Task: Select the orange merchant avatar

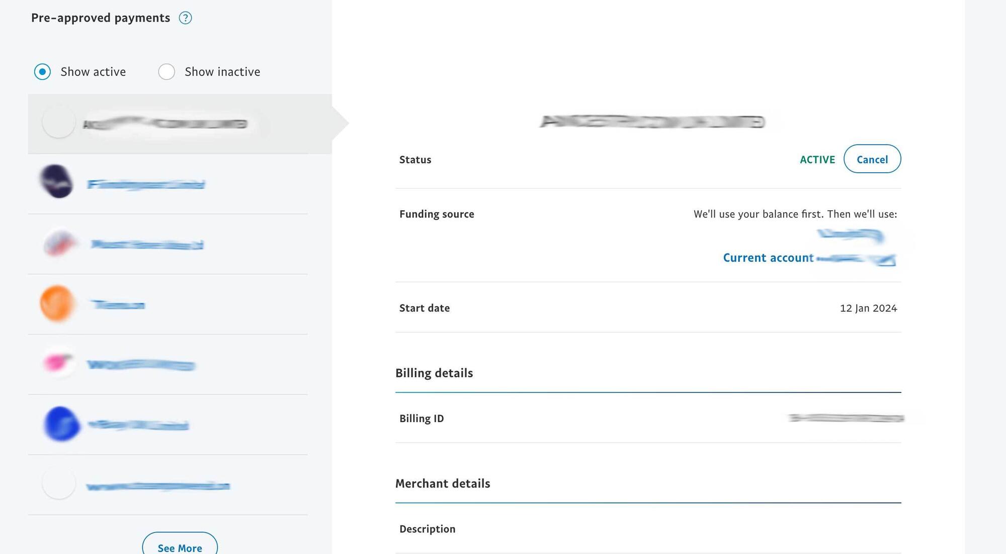Action: point(57,303)
